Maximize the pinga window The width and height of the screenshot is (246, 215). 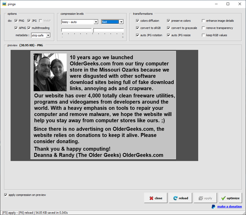[x=228, y=4]
